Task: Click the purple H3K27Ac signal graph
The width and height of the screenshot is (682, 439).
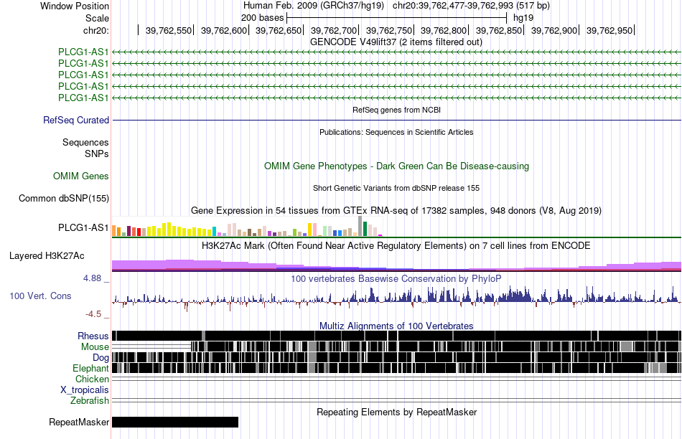Action: point(396,265)
